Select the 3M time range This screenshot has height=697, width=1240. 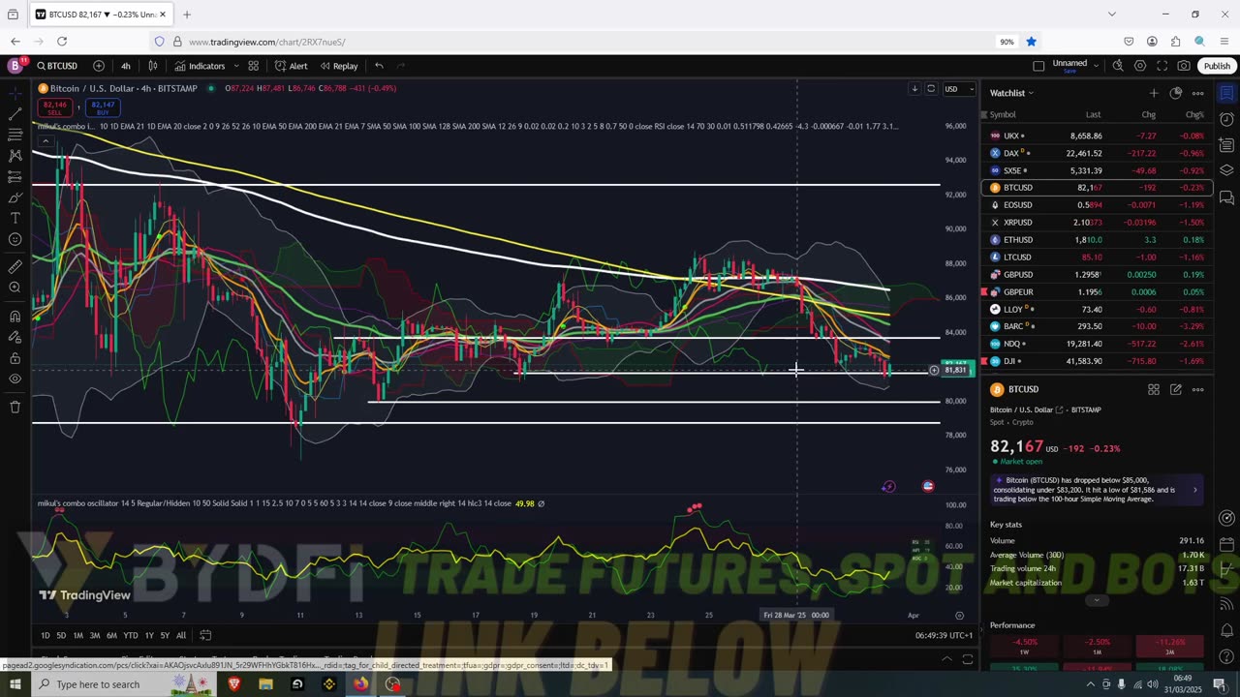click(95, 635)
